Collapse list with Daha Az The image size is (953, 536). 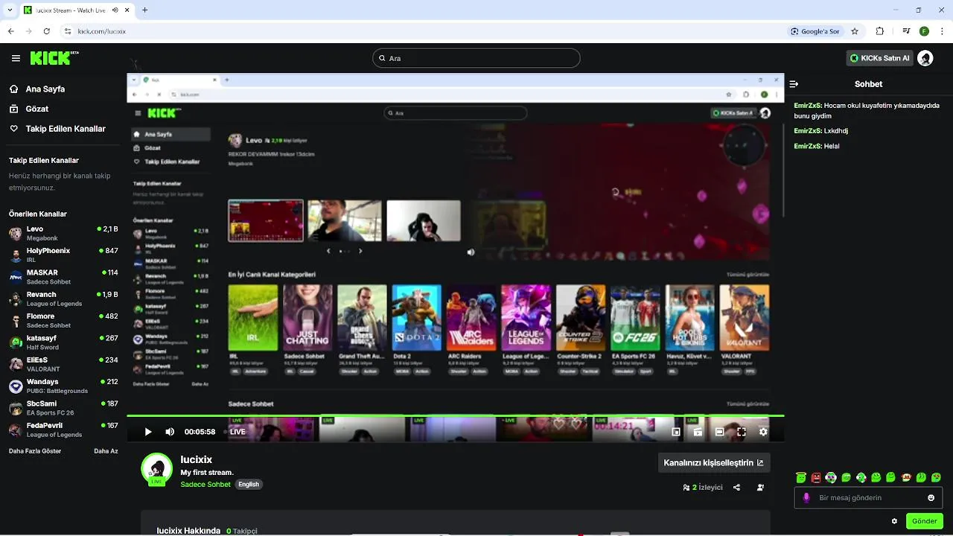[x=106, y=451]
